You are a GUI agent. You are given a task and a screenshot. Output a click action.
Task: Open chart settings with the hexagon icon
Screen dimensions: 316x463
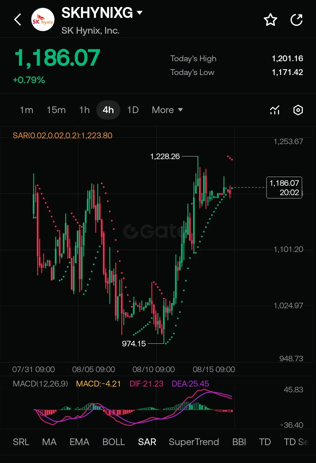coord(298,110)
